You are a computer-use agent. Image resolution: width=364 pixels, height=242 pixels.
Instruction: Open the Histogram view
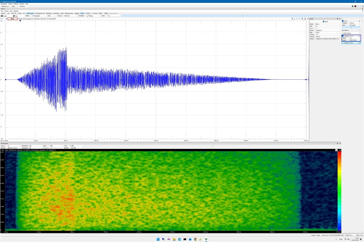click(49, 13)
